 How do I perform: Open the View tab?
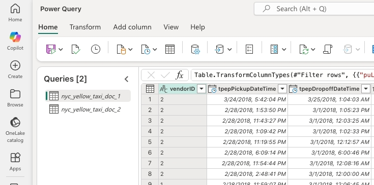tap(171, 27)
